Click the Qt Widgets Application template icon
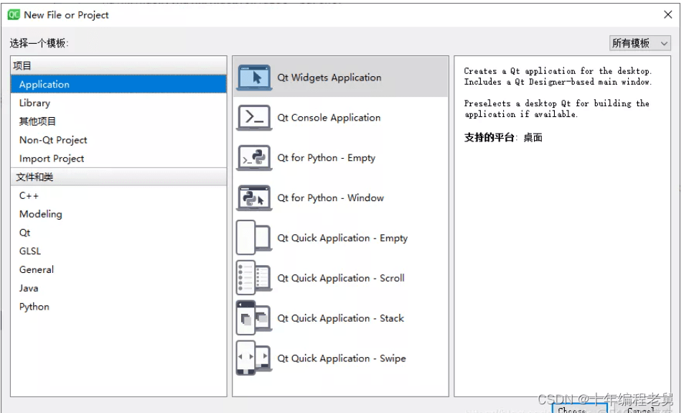This screenshot has height=413, width=684. coord(254,78)
